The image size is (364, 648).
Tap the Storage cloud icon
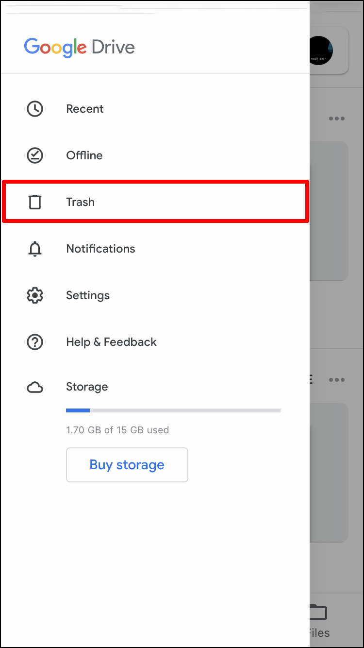(34, 387)
